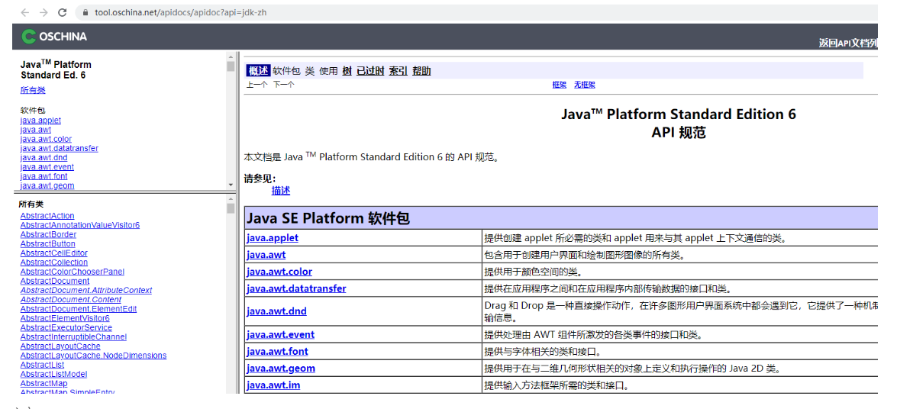
Task: Open the 描述 description link
Action: point(281,191)
